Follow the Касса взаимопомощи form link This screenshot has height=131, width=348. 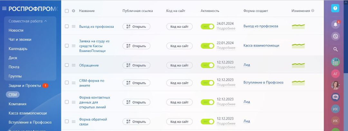pos(261,45)
